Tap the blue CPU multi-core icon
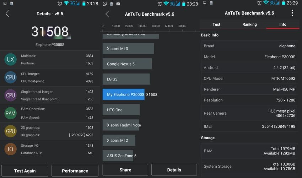Viewport: 302px width, 178px height. (x=10, y=77)
